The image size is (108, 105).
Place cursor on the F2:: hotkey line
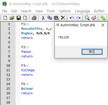(x=25, y=47)
